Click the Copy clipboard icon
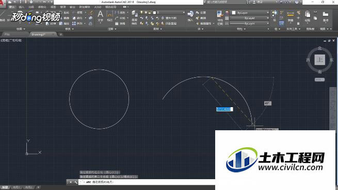The image size is (338, 190). click(x=315, y=18)
